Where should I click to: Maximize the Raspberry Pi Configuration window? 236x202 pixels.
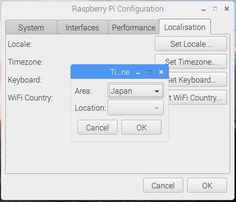[215, 9]
